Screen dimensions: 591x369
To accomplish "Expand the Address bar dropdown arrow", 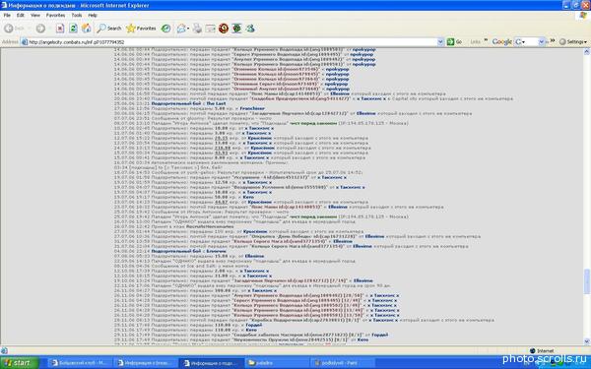I will [x=440, y=42].
